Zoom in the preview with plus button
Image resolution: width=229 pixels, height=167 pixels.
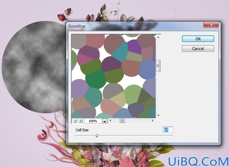81,121
